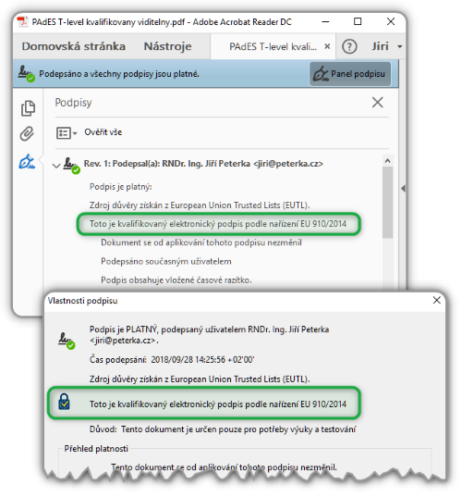
Task: Select the Signatures pen sidebar icon
Action: click(27, 162)
